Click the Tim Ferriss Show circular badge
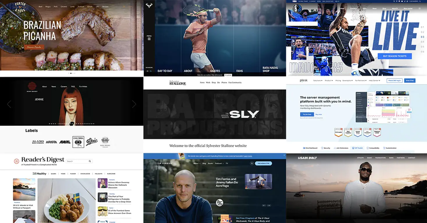The image size is (427, 223). 219,203
